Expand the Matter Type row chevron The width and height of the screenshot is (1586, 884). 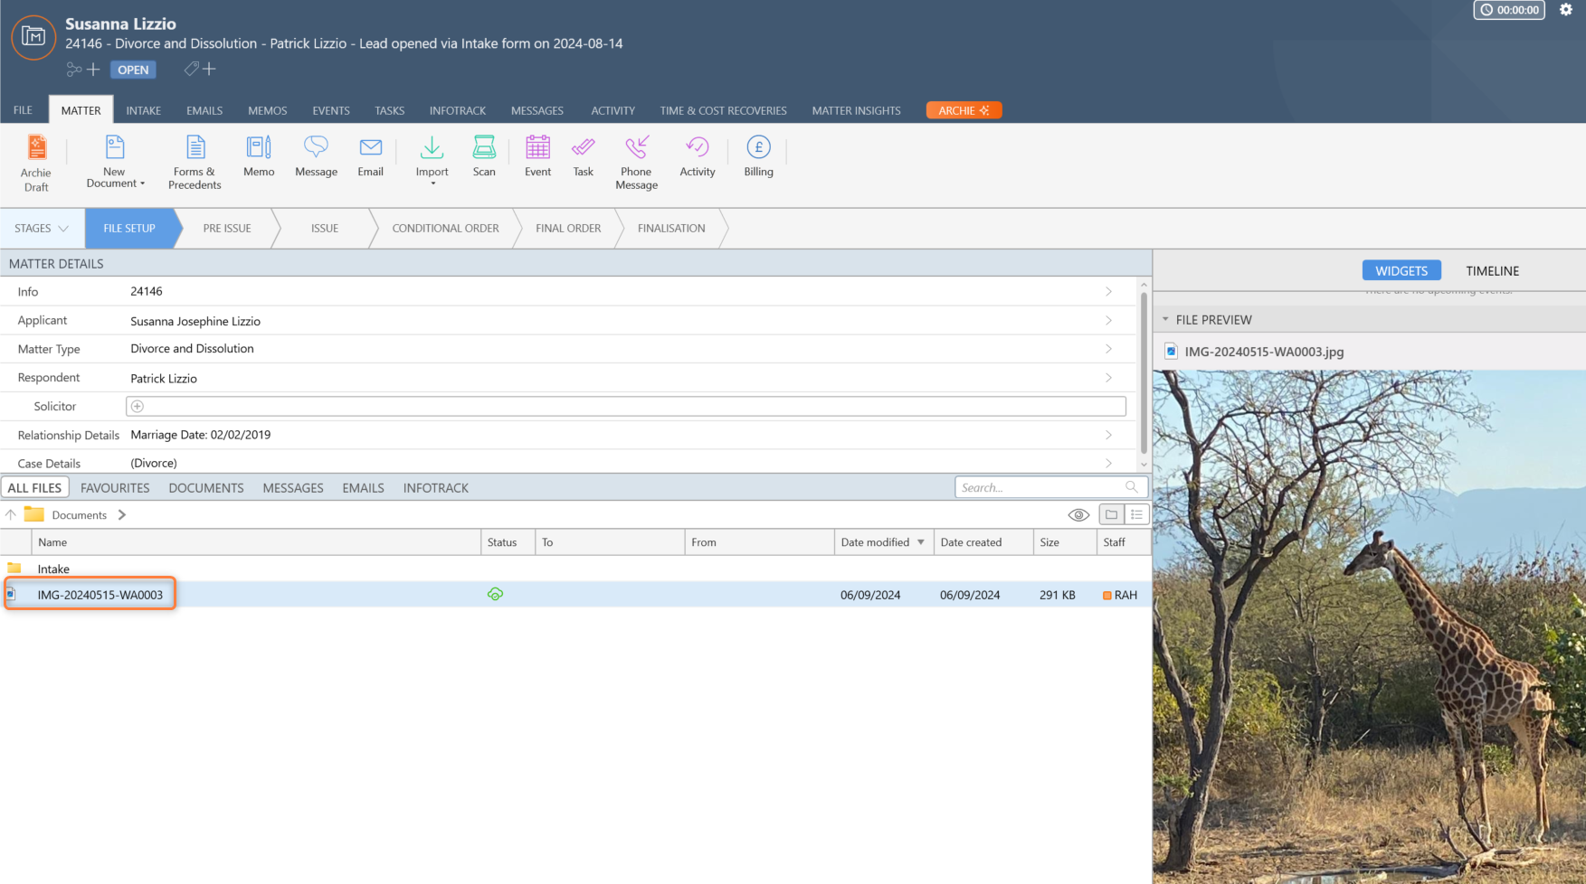1108,349
